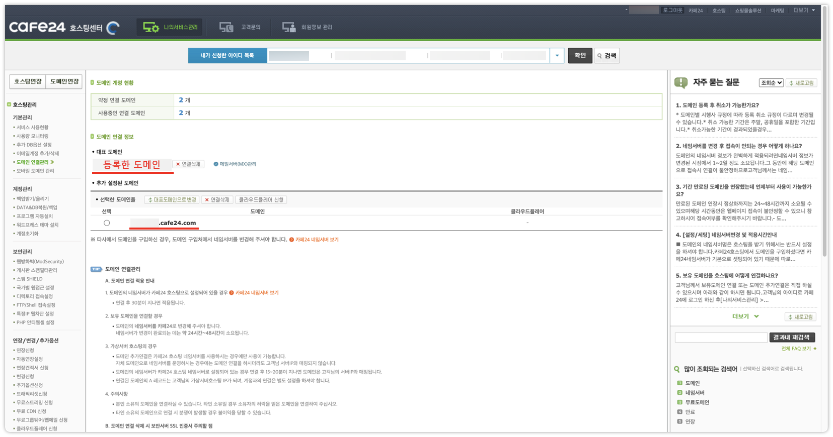Open 게시판 스팸필터관리 in sidebar

click(x=38, y=270)
